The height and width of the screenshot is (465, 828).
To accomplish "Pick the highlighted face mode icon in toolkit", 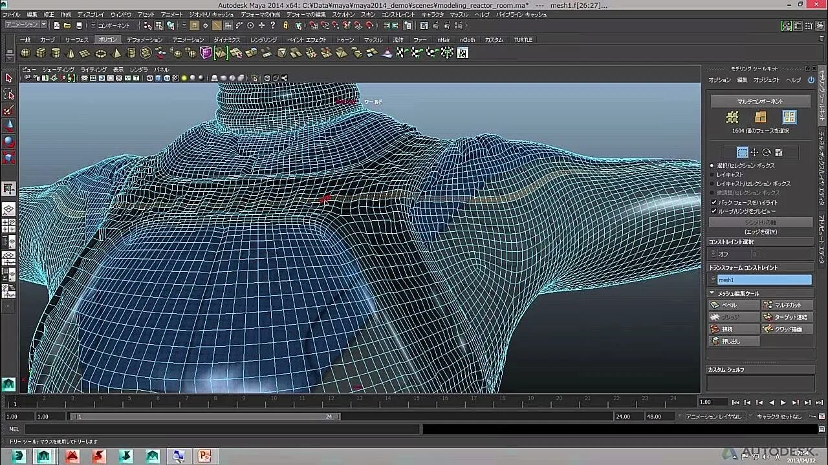I will click(x=789, y=117).
